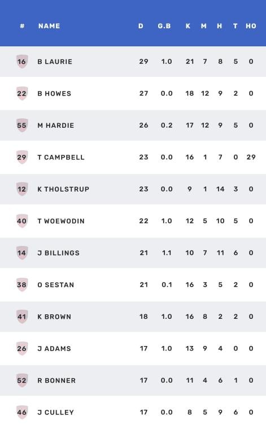Sort by the K kicks column header

coord(188,26)
